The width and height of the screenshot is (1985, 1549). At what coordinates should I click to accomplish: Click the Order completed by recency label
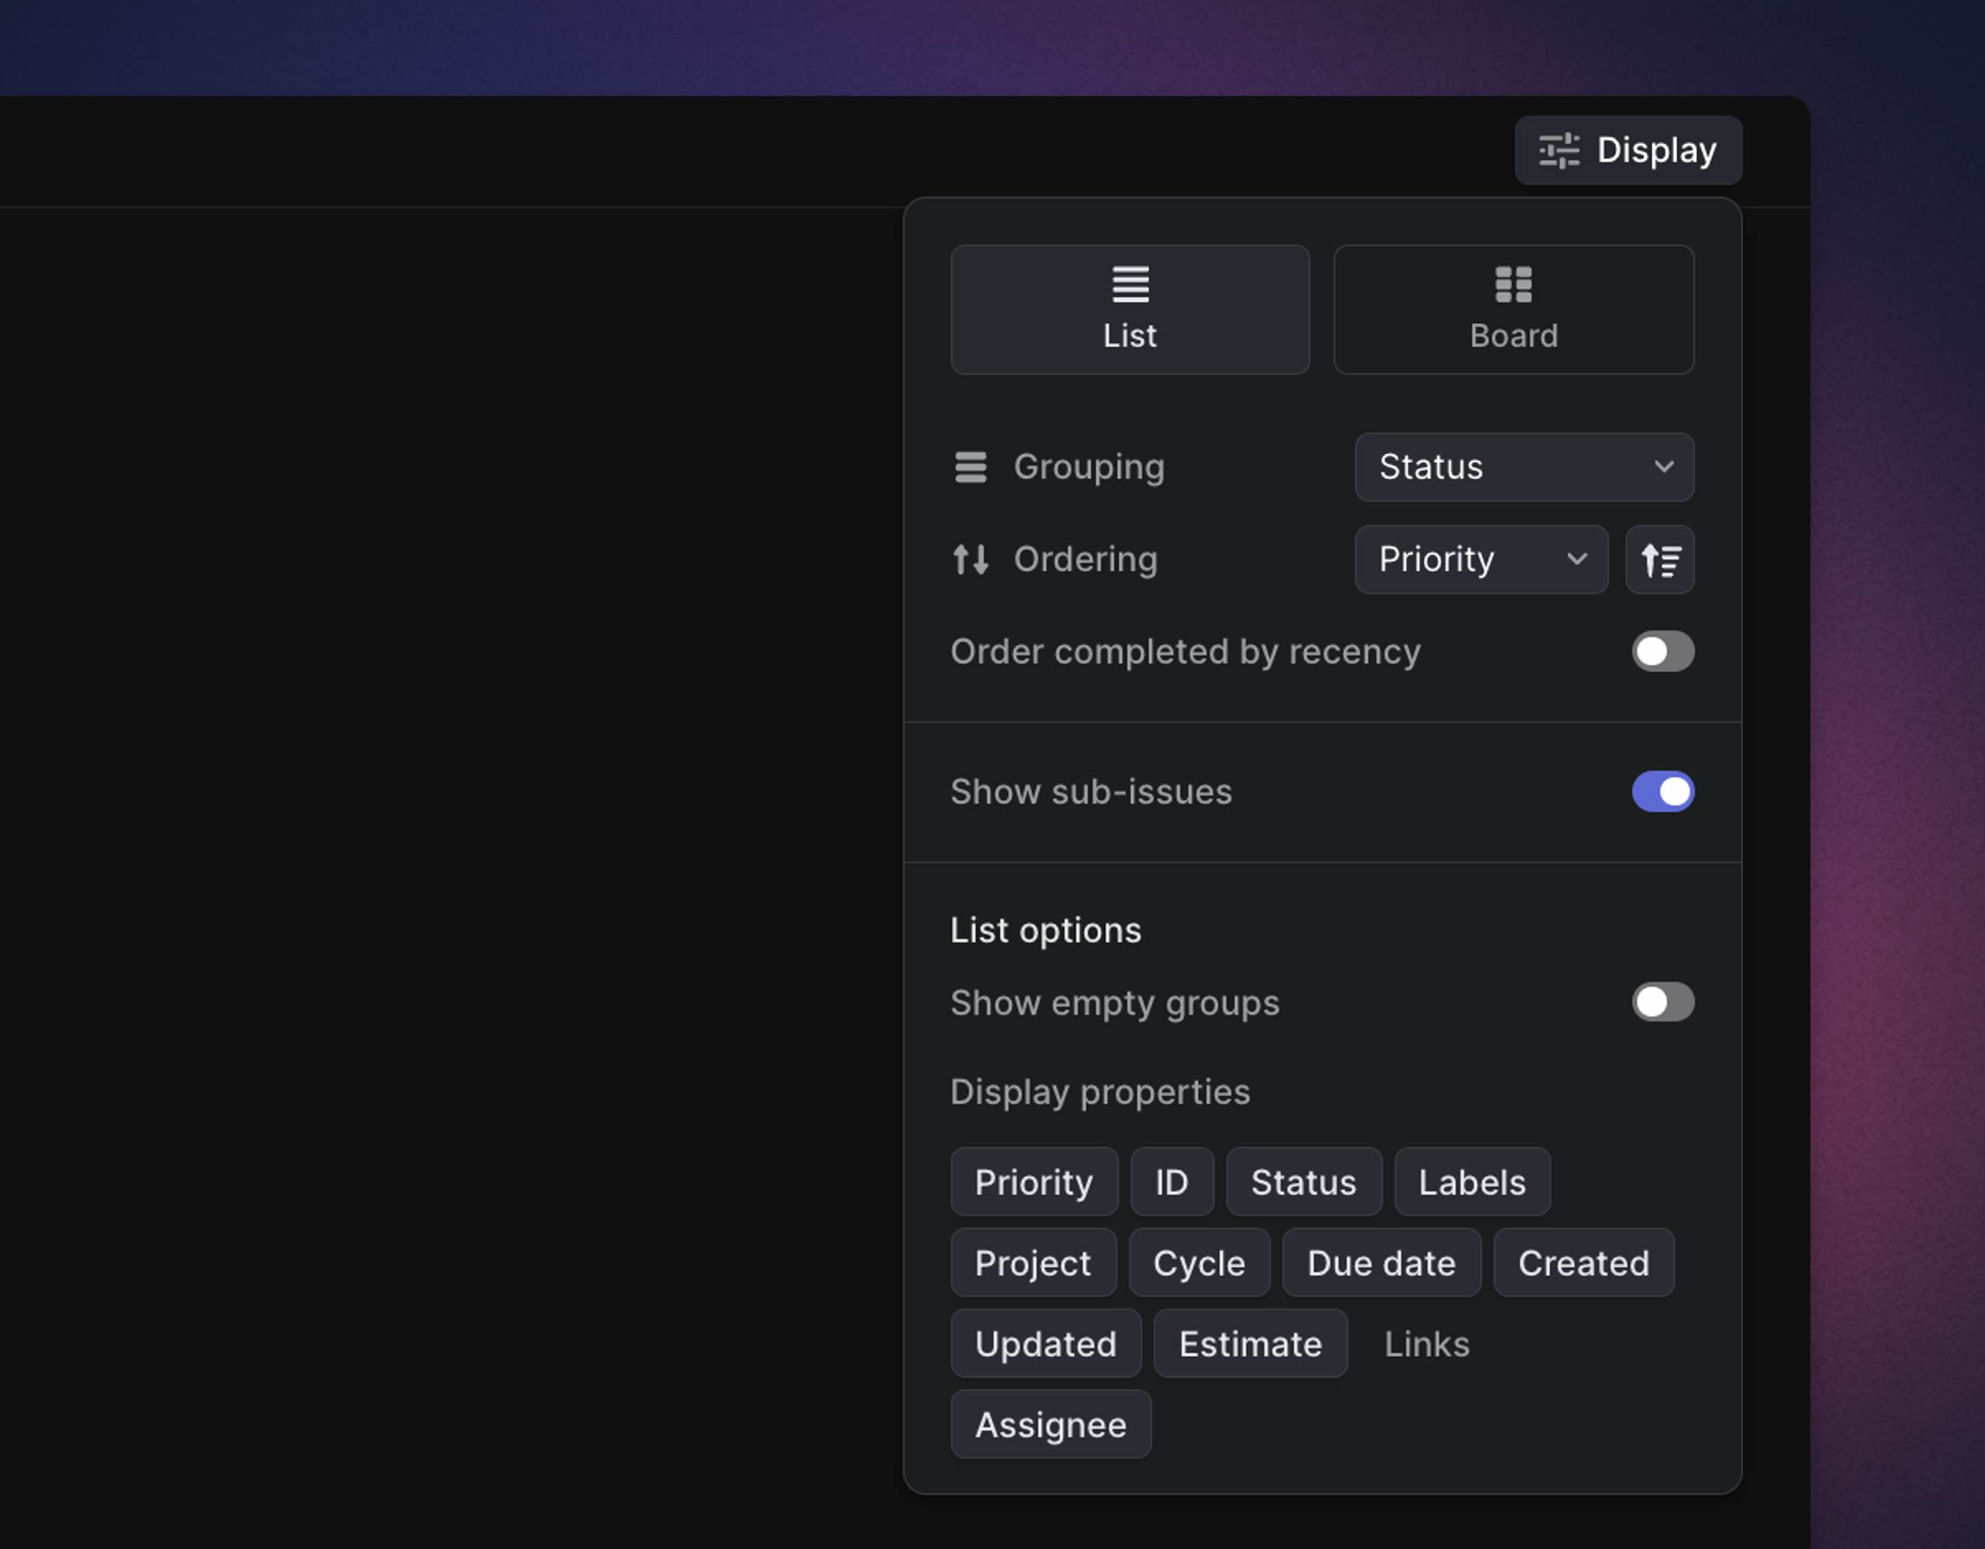click(x=1185, y=651)
